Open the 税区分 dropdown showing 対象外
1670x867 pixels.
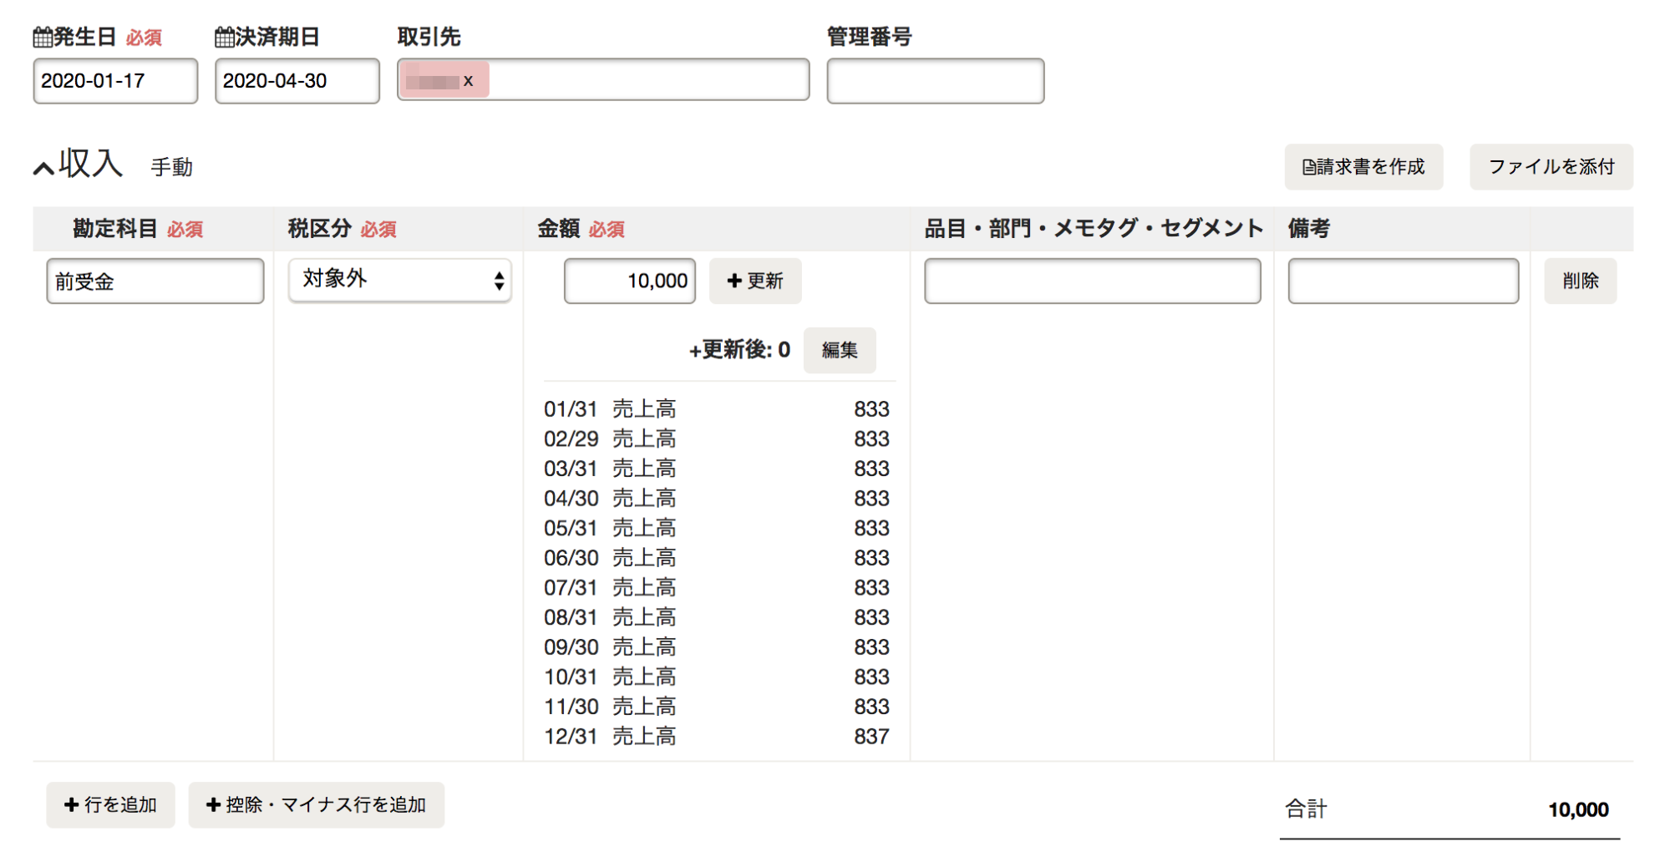click(x=400, y=280)
